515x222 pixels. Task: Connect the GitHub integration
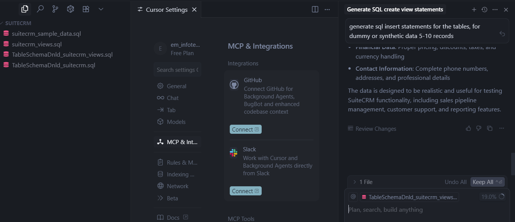pyautogui.click(x=245, y=129)
